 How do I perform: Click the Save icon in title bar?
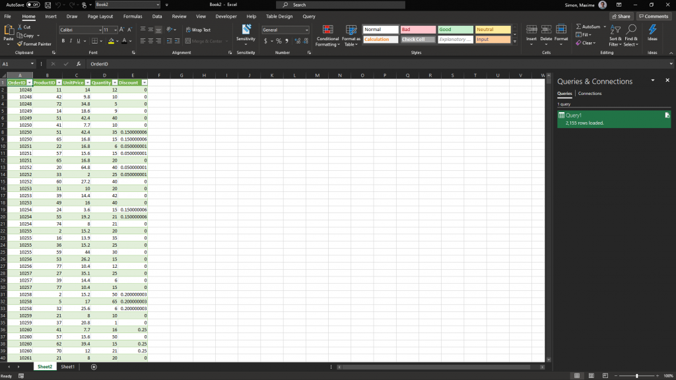tap(48, 5)
